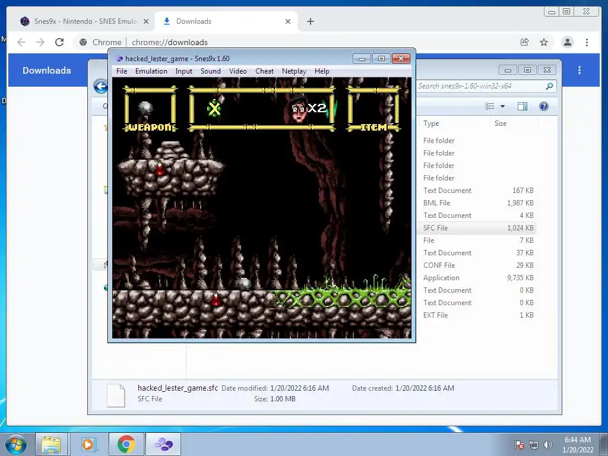Open the Input menu in Snes9x
The width and height of the screenshot is (608, 456).
point(184,71)
